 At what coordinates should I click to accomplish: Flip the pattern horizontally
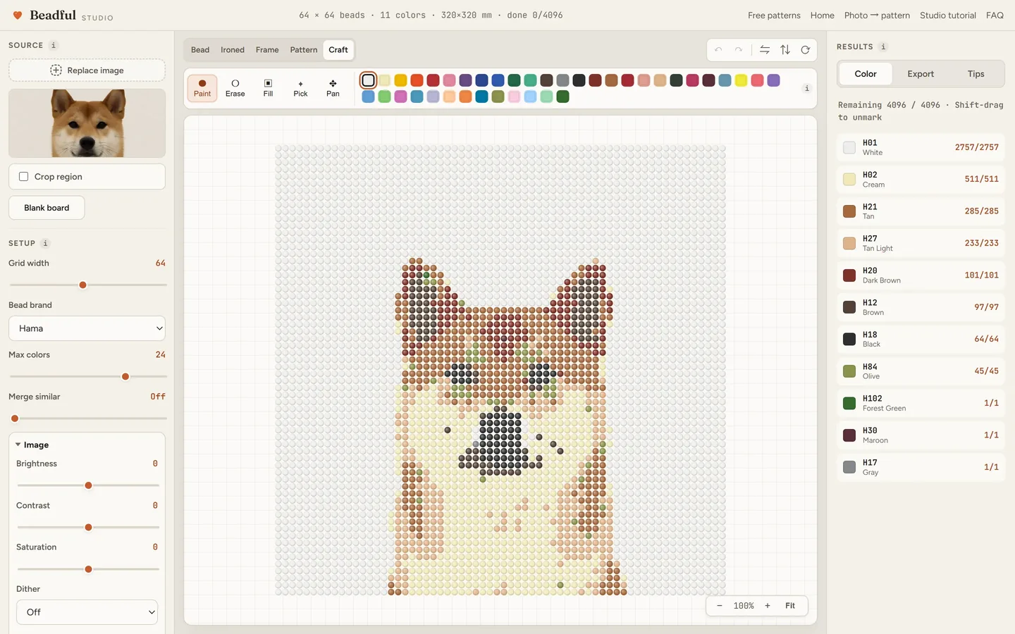click(765, 50)
